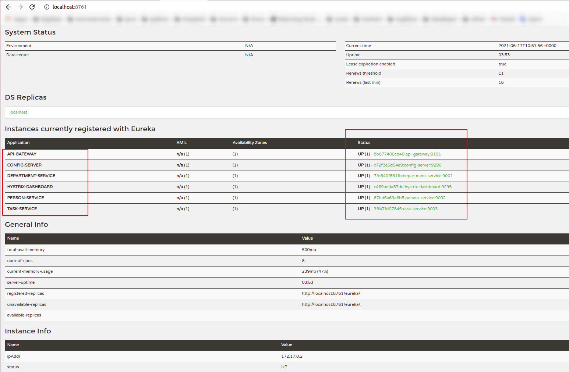The width and height of the screenshot is (569, 372).
Task: Click the DS Replicas heading
Action: coord(26,97)
